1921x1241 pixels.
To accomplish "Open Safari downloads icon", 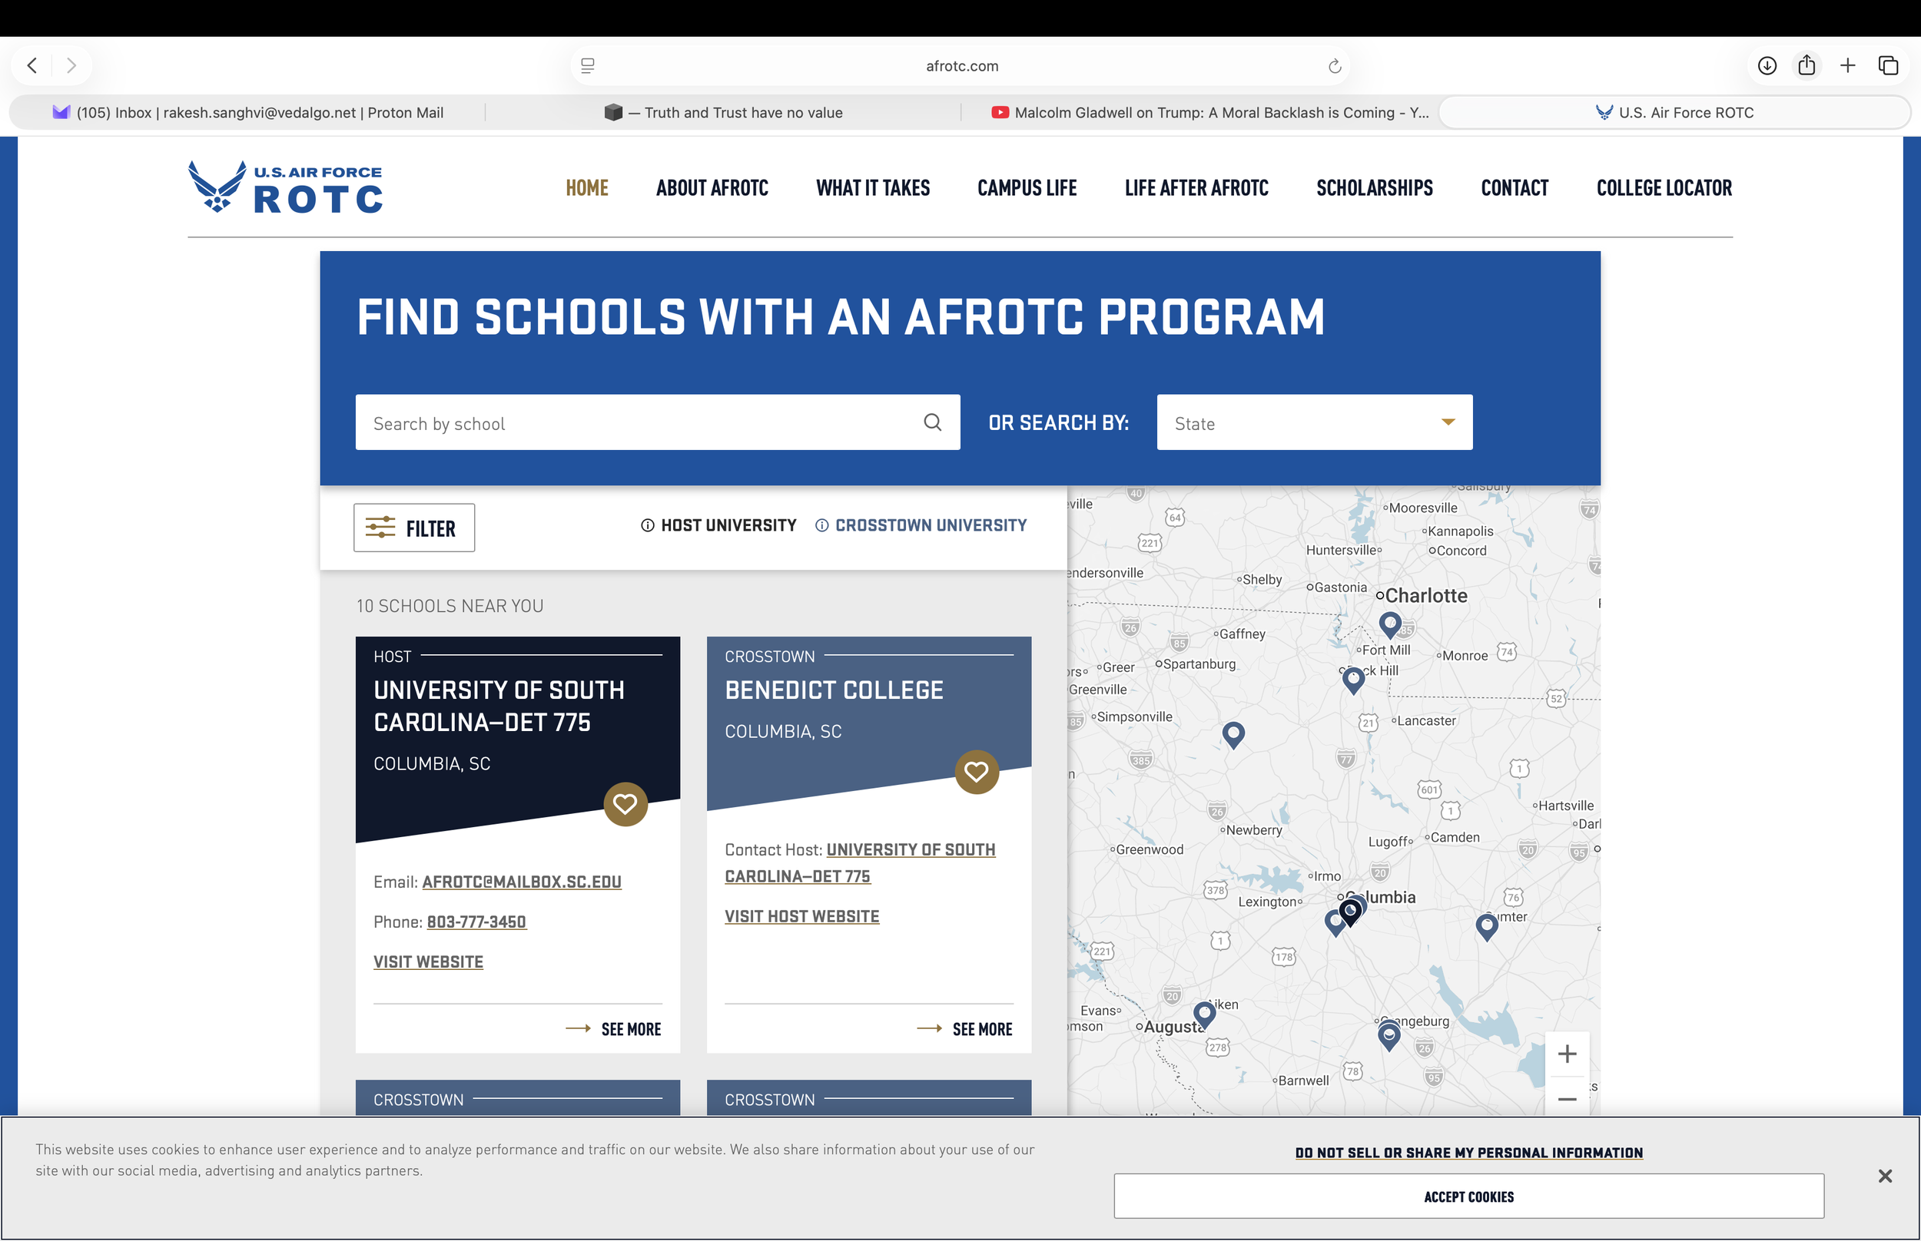I will [x=1767, y=65].
